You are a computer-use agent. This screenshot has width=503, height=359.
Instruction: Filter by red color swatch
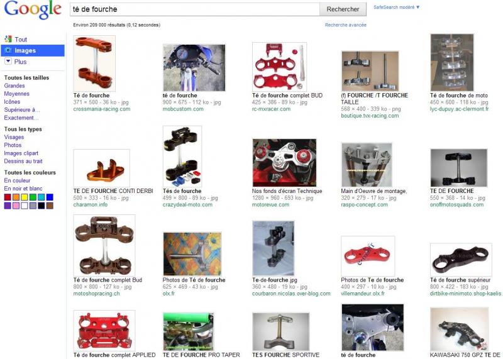tap(8, 197)
